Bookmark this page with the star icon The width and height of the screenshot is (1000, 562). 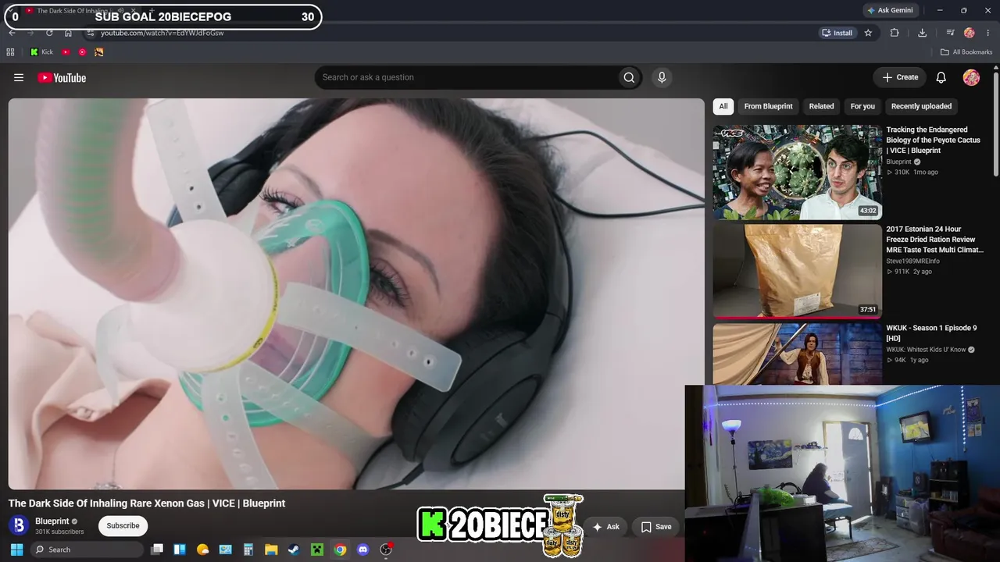tap(868, 33)
